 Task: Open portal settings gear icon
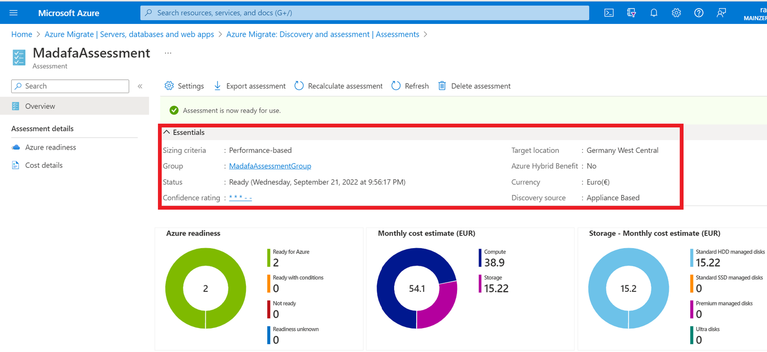tap(676, 13)
